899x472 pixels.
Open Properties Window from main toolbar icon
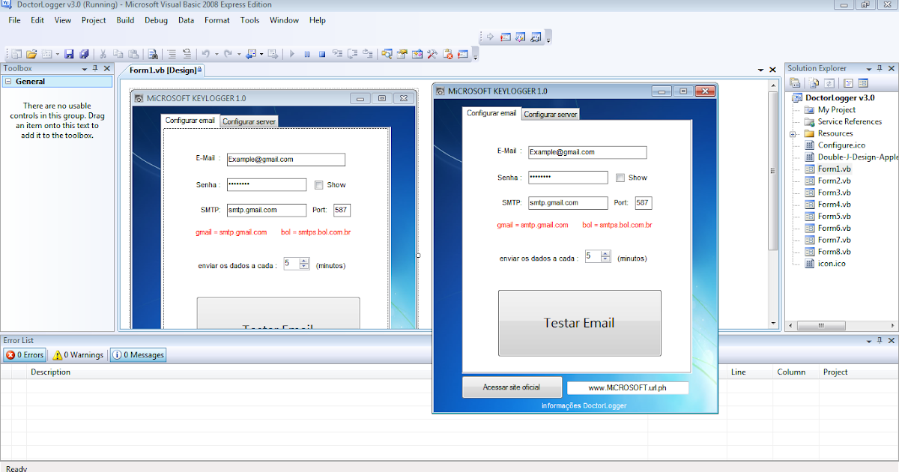(x=402, y=54)
